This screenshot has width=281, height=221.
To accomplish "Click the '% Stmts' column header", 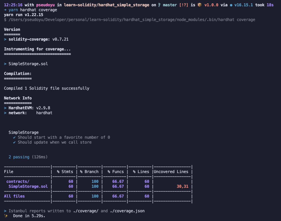I will 65,172.
